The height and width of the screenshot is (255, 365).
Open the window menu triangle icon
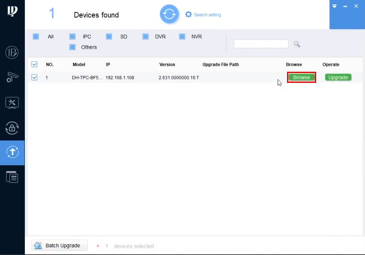tap(335, 6)
